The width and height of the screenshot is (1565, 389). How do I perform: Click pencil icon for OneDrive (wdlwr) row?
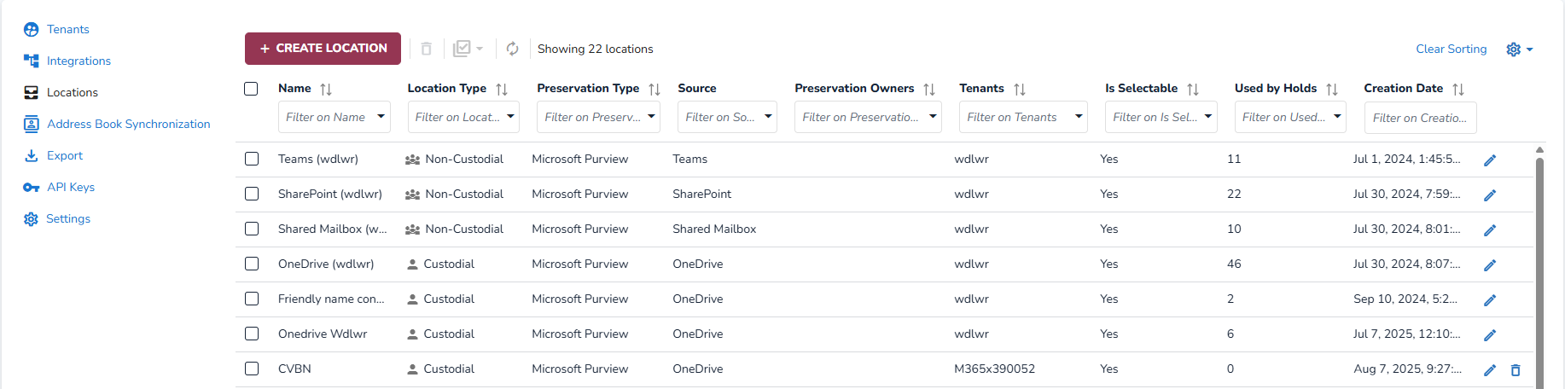pos(1490,265)
